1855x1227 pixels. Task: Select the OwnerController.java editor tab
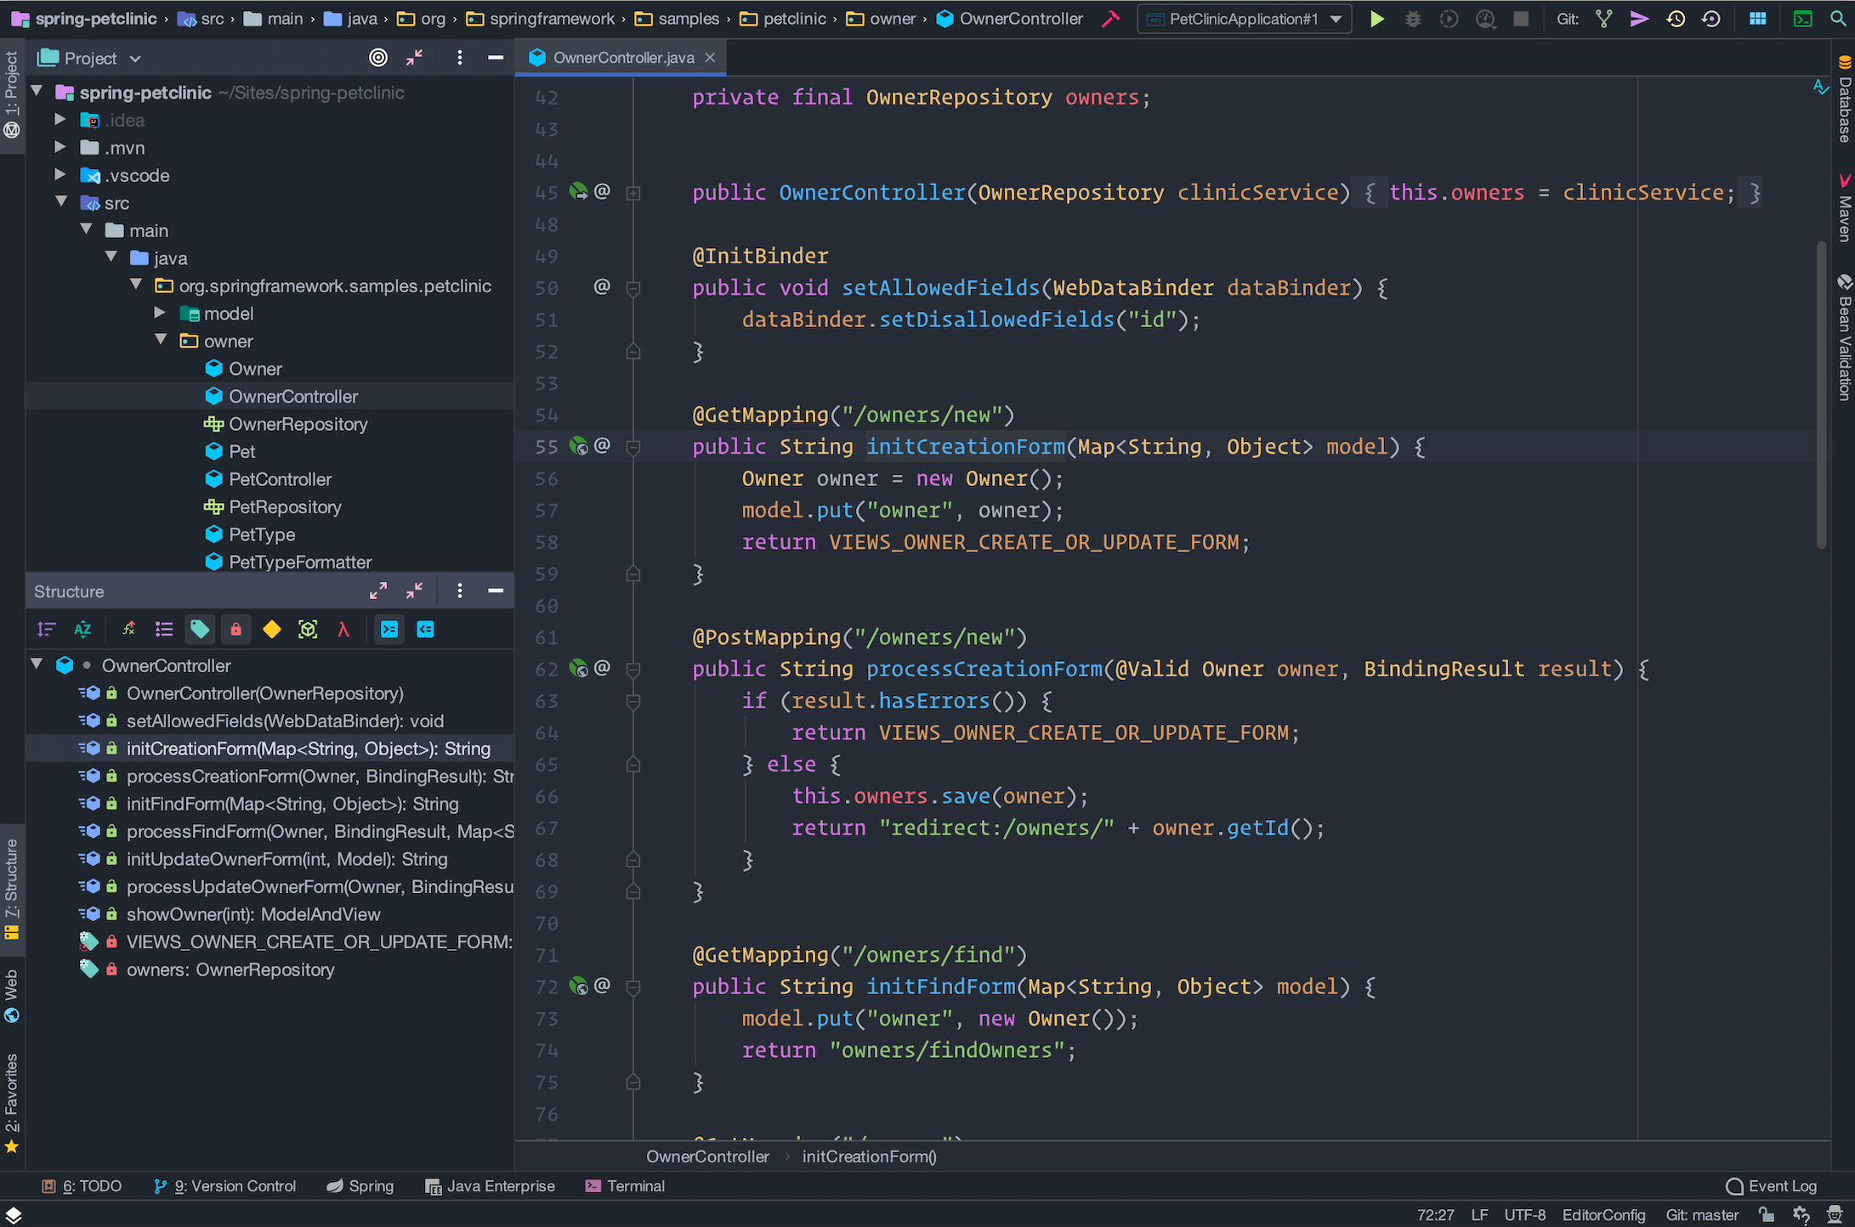[623, 58]
